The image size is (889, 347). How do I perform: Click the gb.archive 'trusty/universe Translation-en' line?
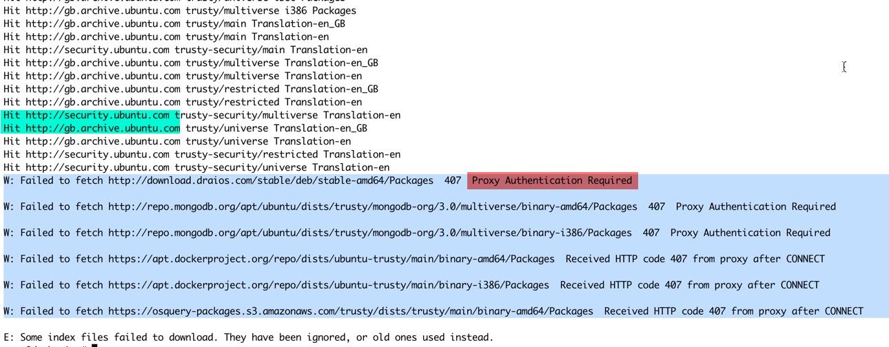177,141
